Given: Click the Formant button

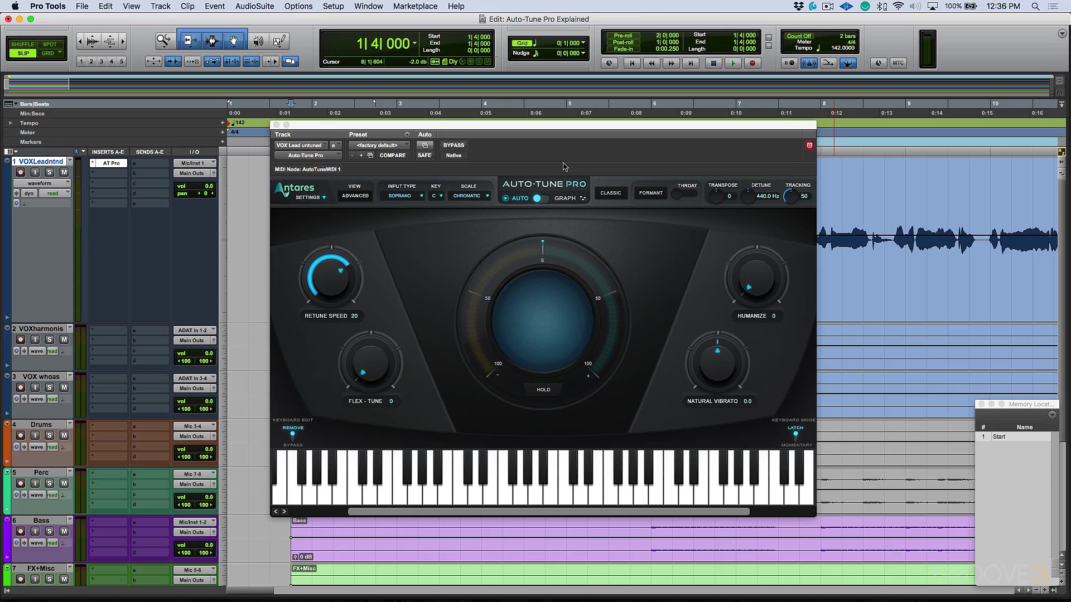Looking at the screenshot, I should 651,193.
